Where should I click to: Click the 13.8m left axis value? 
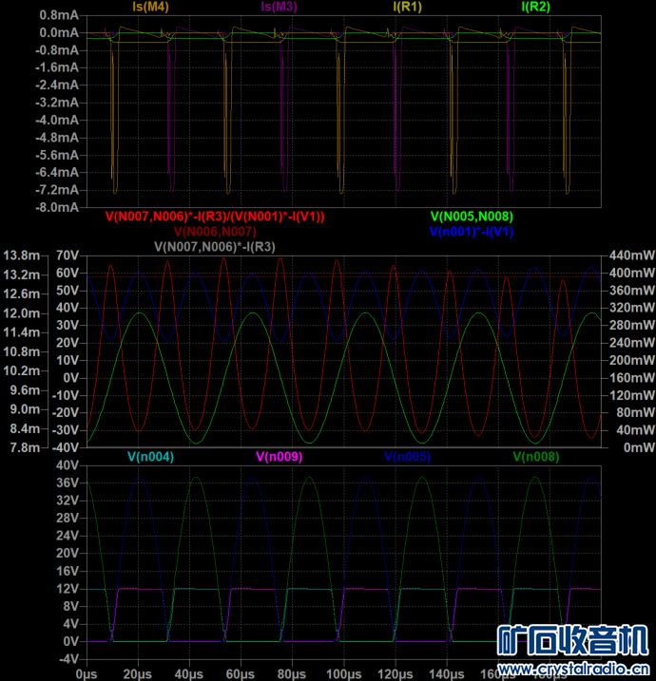click(22, 255)
